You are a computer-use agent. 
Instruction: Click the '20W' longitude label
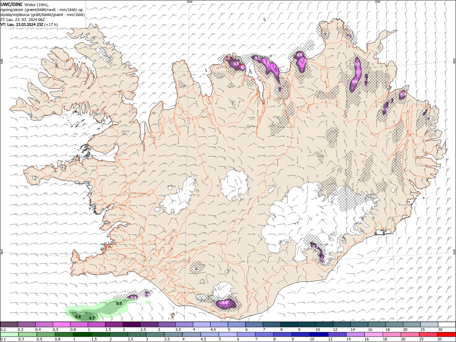[x=190, y=2]
